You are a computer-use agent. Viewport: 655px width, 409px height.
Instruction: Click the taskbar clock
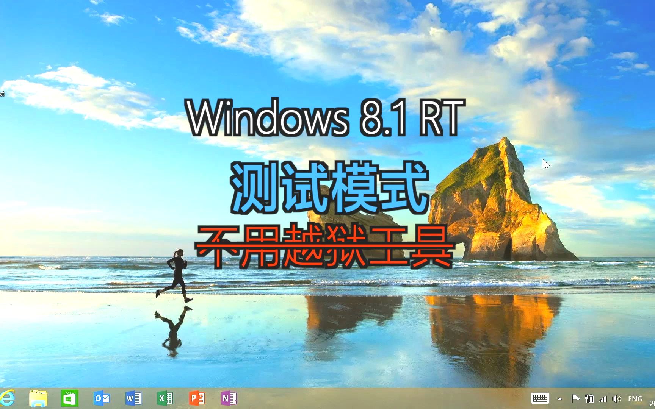[x=652, y=403]
